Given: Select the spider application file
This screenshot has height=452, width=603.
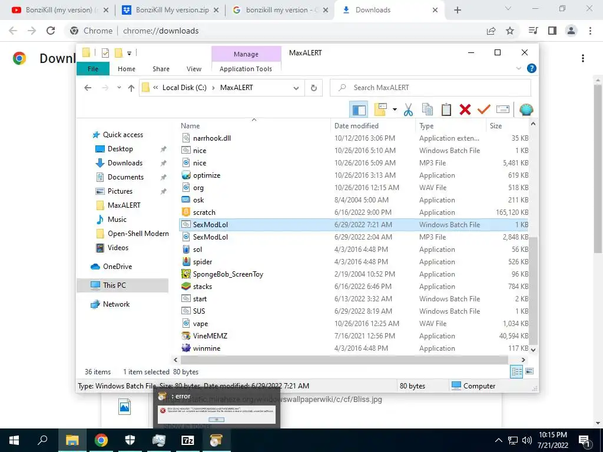Looking at the screenshot, I should [203, 262].
